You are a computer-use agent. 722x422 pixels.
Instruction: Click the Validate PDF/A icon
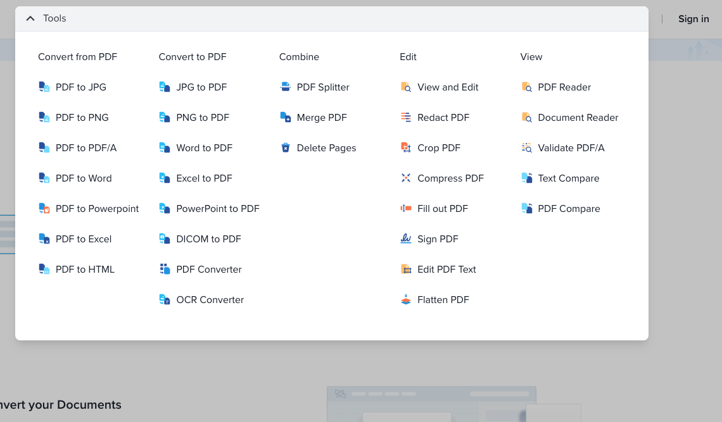click(x=526, y=148)
